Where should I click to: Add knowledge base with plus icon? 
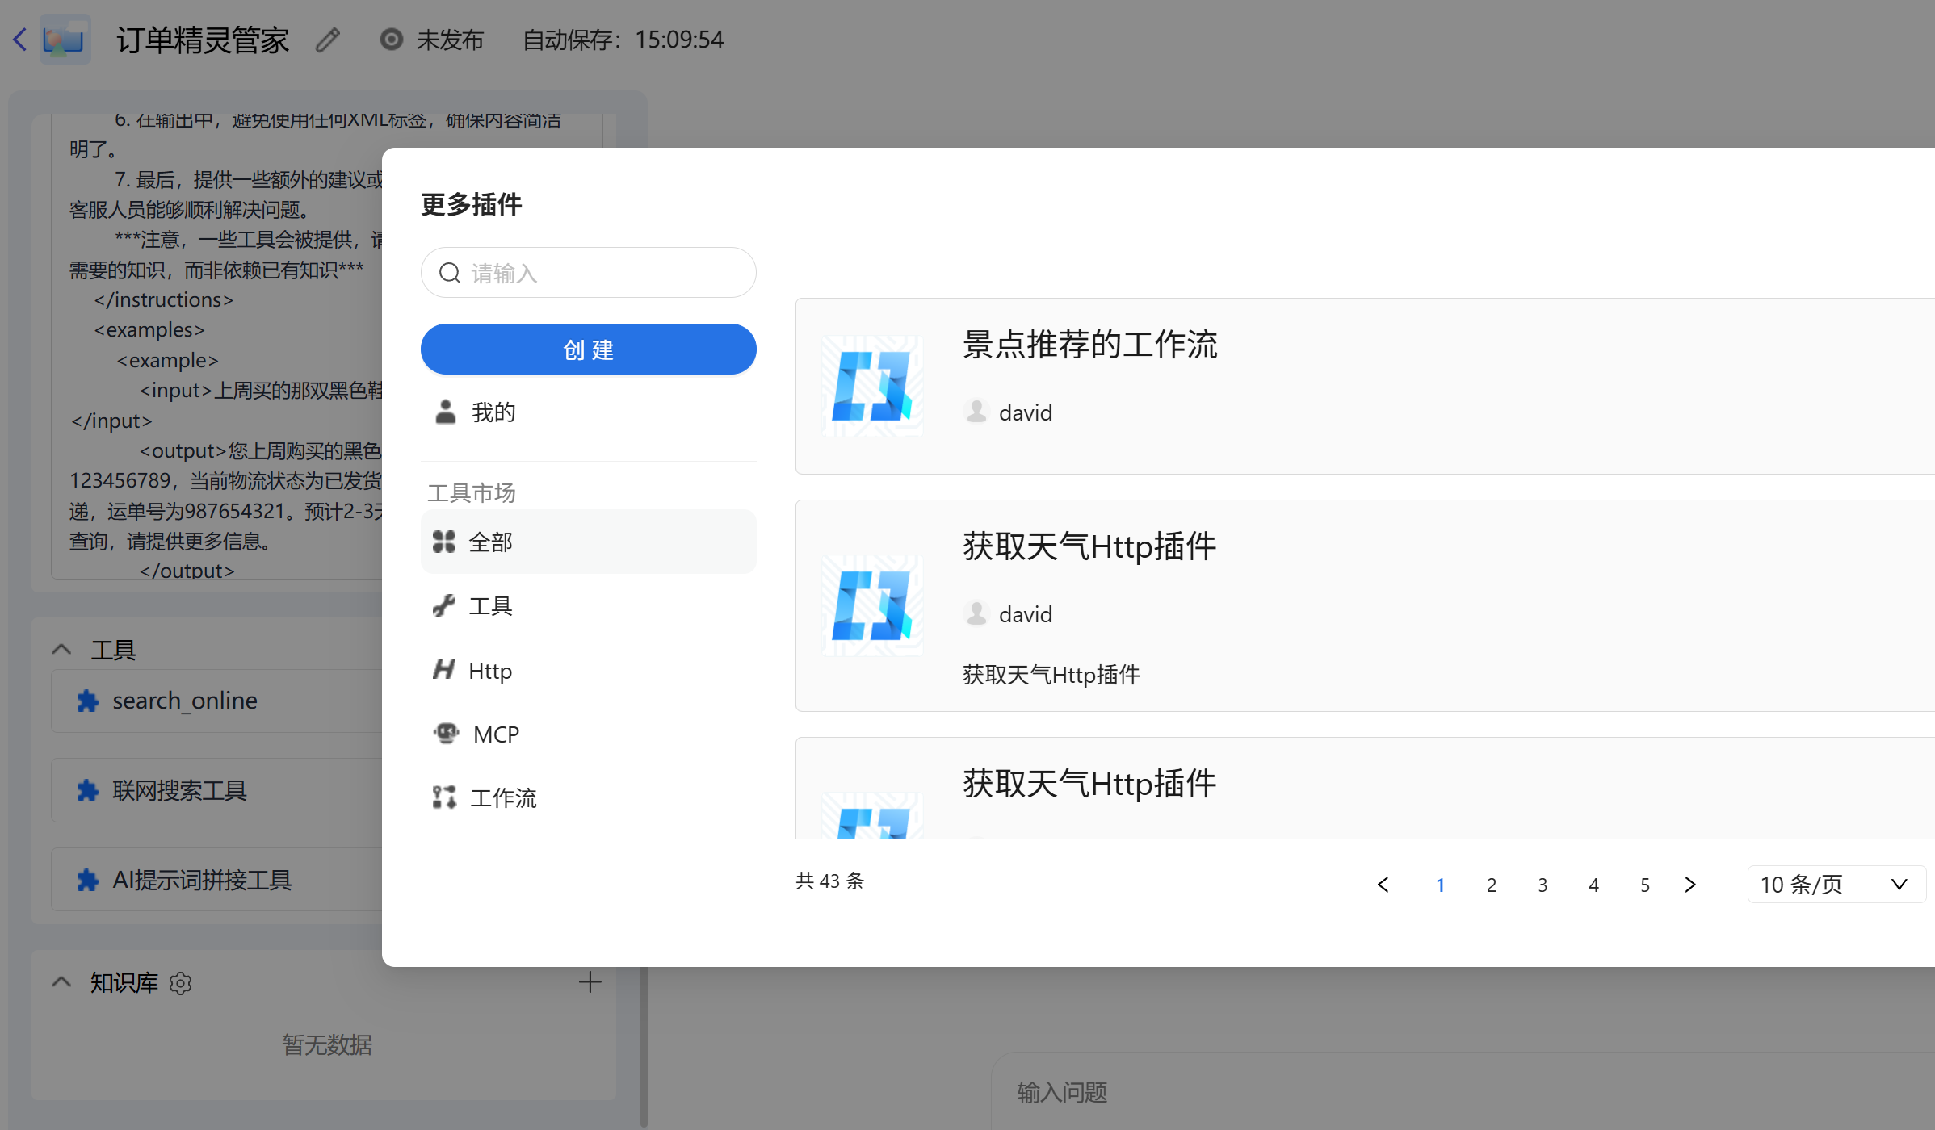(x=590, y=982)
